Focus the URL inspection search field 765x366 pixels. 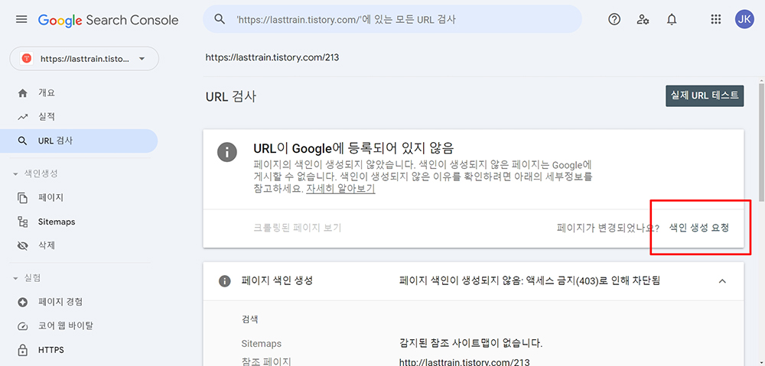(392, 20)
